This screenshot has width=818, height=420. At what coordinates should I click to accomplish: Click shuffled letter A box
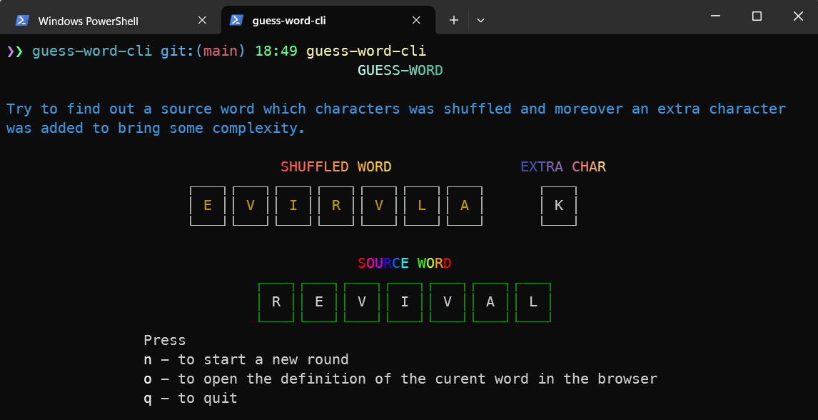(464, 206)
